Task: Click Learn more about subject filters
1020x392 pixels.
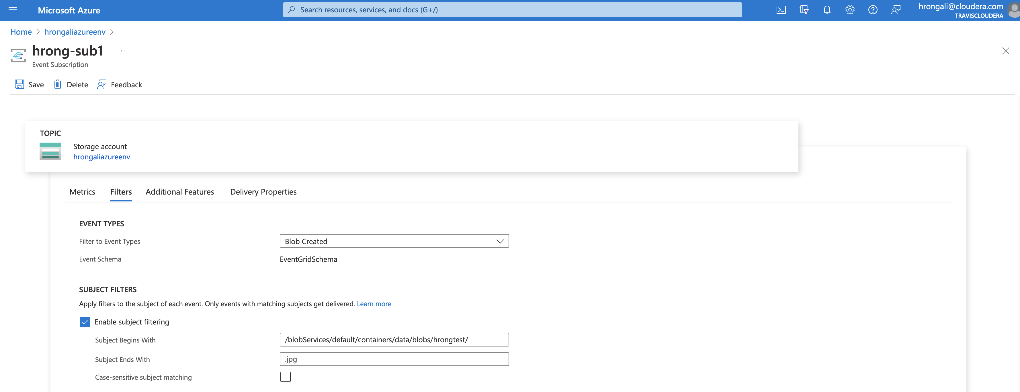Action: 374,304
